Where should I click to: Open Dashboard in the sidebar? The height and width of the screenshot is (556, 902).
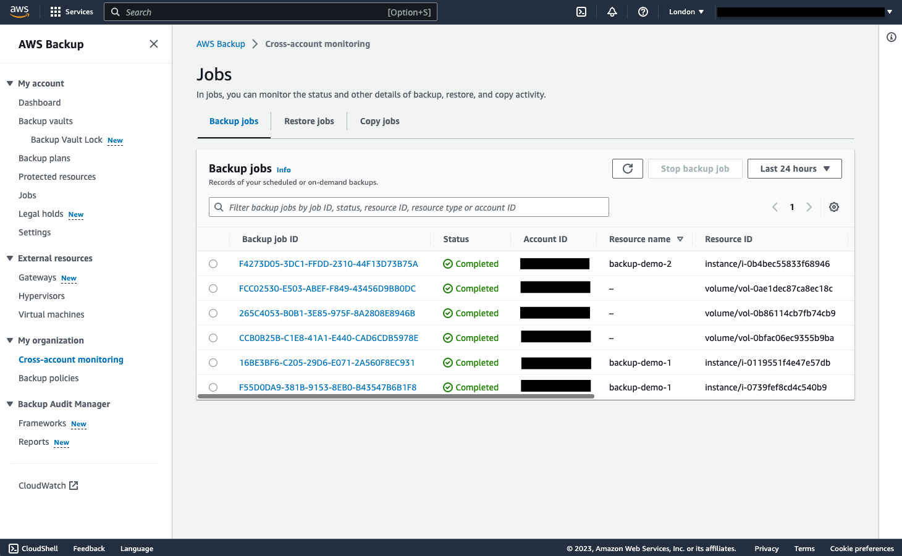coord(40,103)
